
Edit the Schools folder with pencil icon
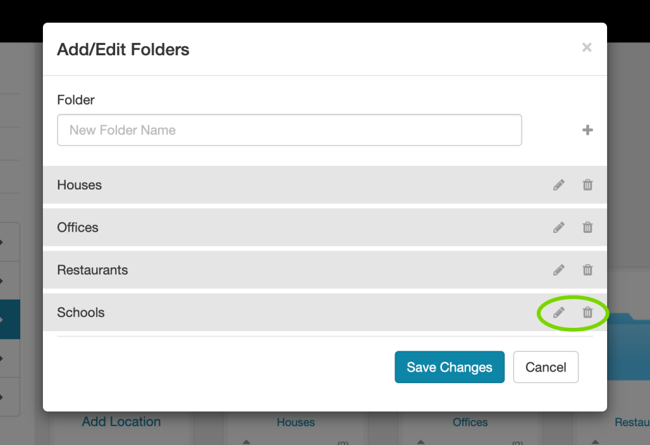pos(559,313)
